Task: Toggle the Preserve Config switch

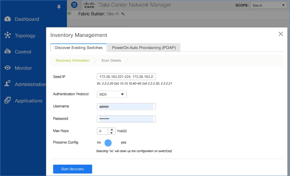Action: (x=111, y=143)
